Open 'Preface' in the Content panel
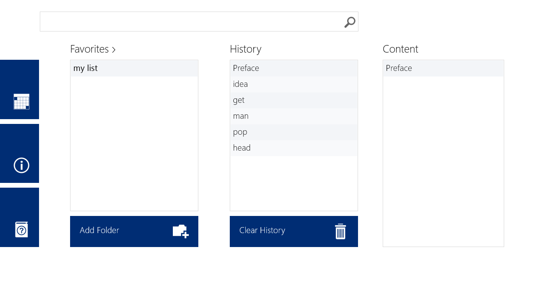Screen dimensions: 544x306 [443, 68]
